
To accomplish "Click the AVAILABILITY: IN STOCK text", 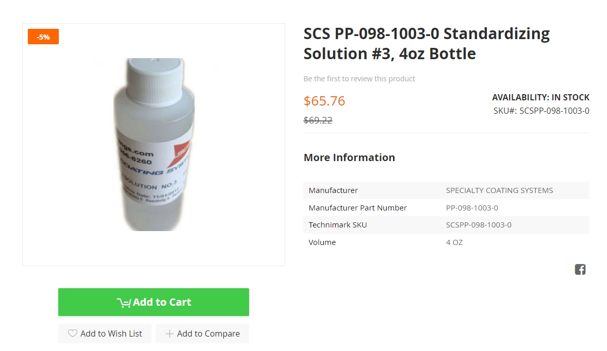I will pyautogui.click(x=540, y=97).
